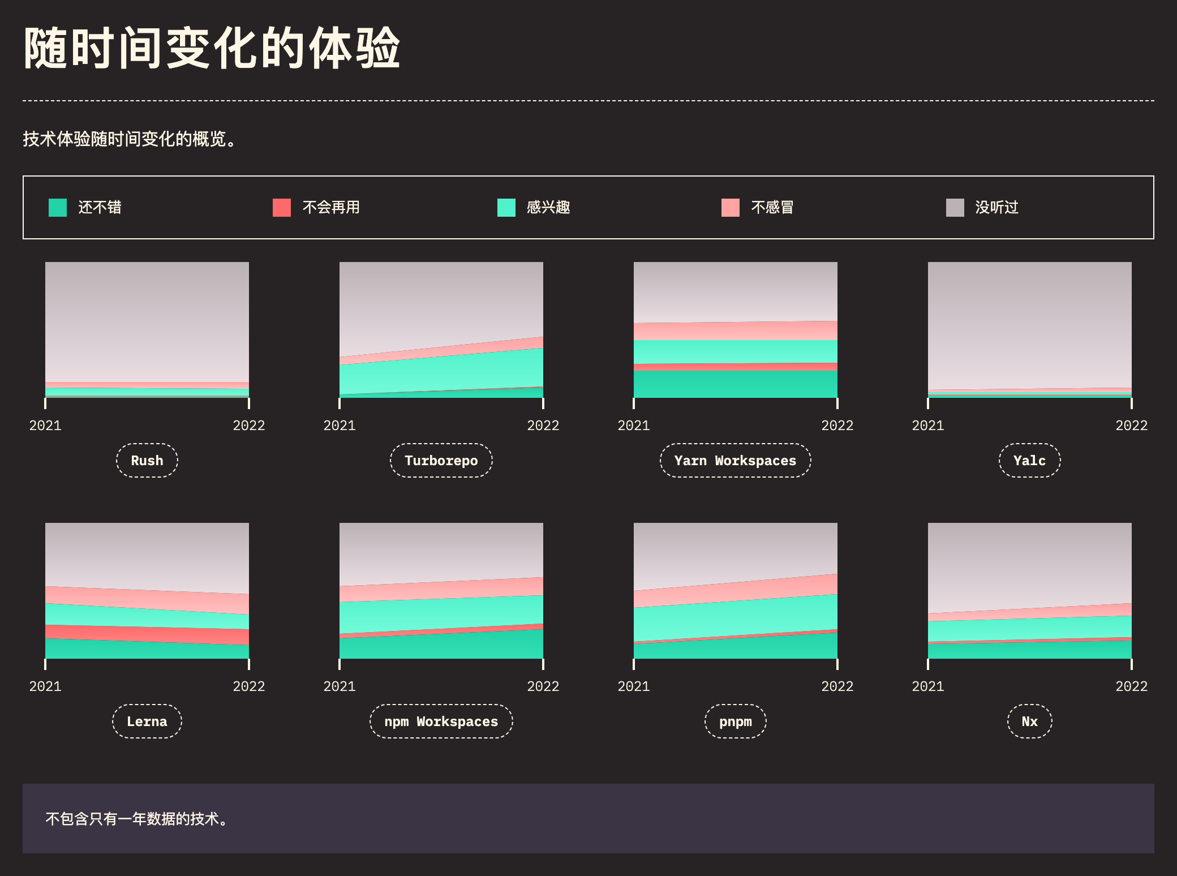Select the Yalc label
Screen dimensions: 1177x876
coord(1029,460)
